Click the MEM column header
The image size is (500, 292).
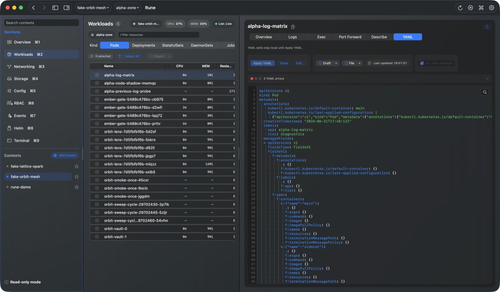206,66
